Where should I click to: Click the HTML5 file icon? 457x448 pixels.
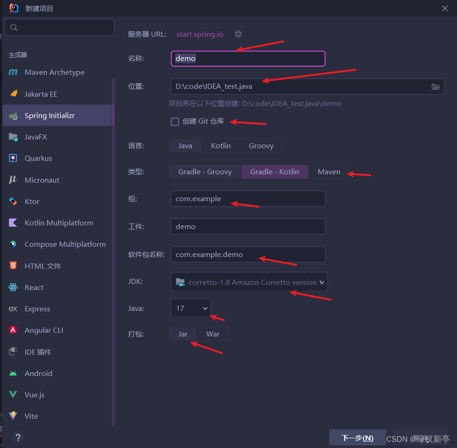tap(13, 265)
